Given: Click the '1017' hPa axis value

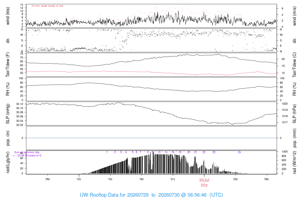Looking at the screenshot, I should point(285,122).
